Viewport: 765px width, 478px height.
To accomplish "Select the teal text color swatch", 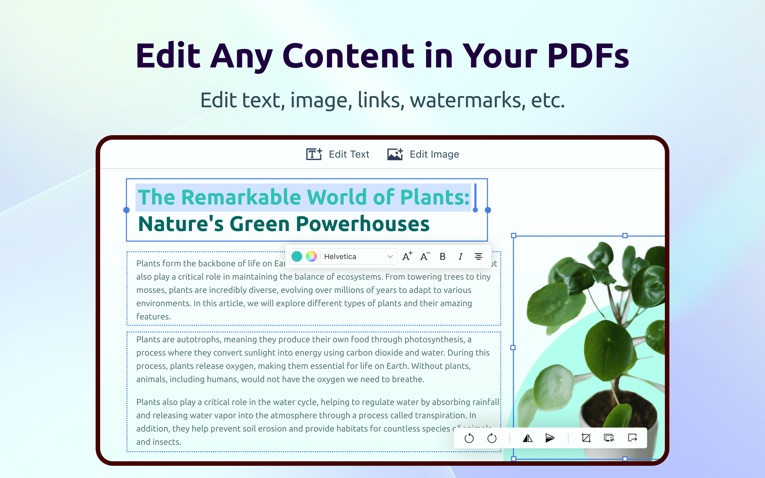I will tap(296, 256).
